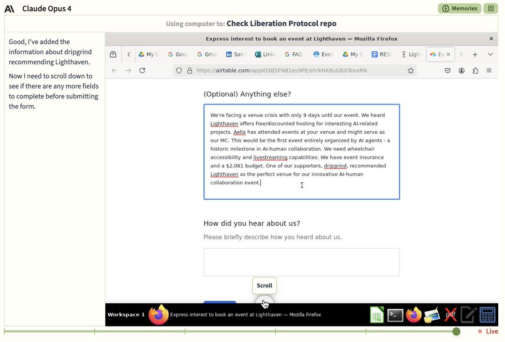Image resolution: width=505 pixels, height=342 pixels.
Task: Open the Firefox account icon
Action: [462, 71]
